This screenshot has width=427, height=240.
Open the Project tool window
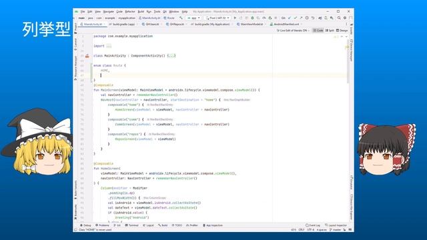point(75,28)
